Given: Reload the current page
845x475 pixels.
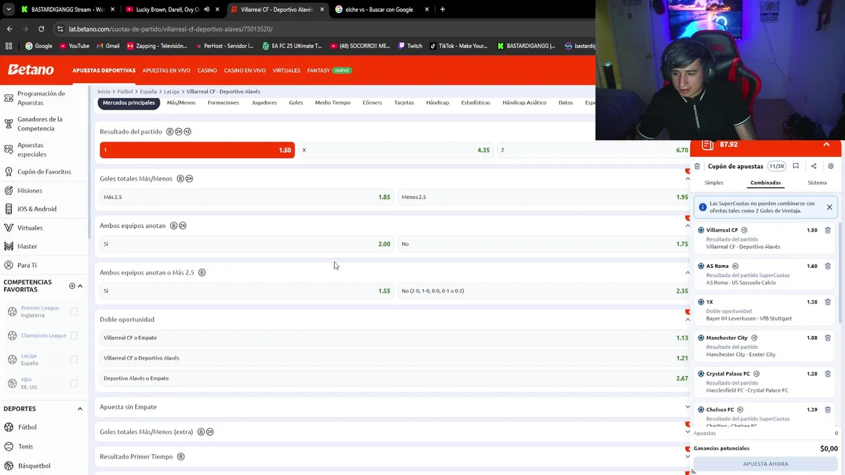Looking at the screenshot, I should [x=41, y=29].
